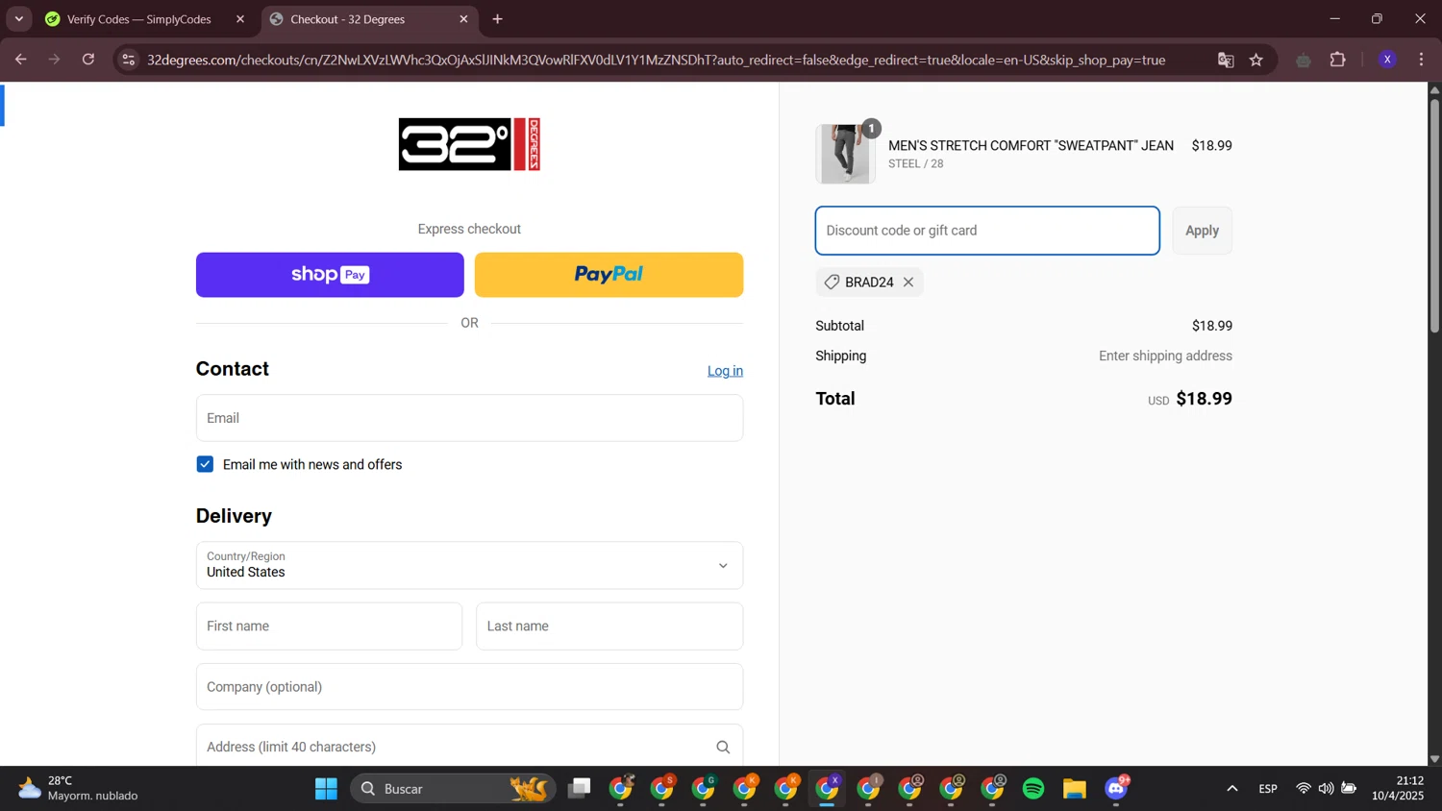Click the 'Enter shipping address' text
The width and height of the screenshot is (1442, 811).
[1165, 356]
